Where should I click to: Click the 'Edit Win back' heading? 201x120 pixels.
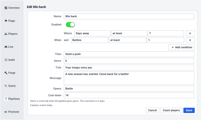click(36, 7)
